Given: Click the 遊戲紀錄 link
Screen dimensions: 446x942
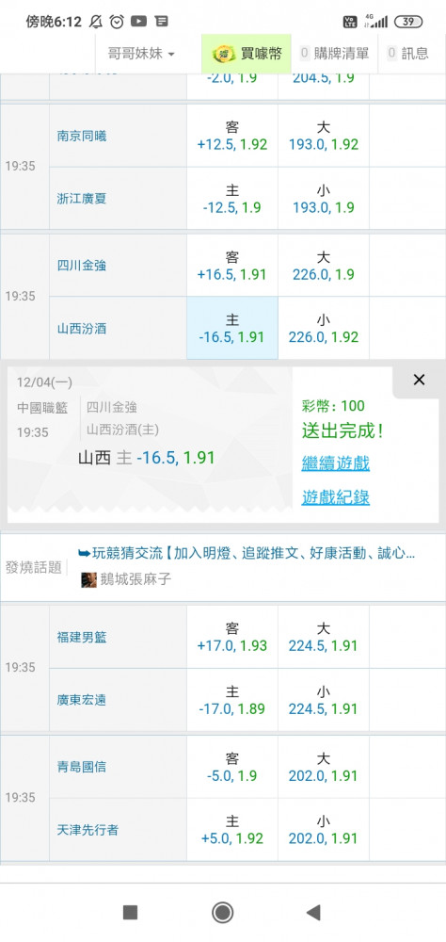Looking at the screenshot, I should coord(336,496).
